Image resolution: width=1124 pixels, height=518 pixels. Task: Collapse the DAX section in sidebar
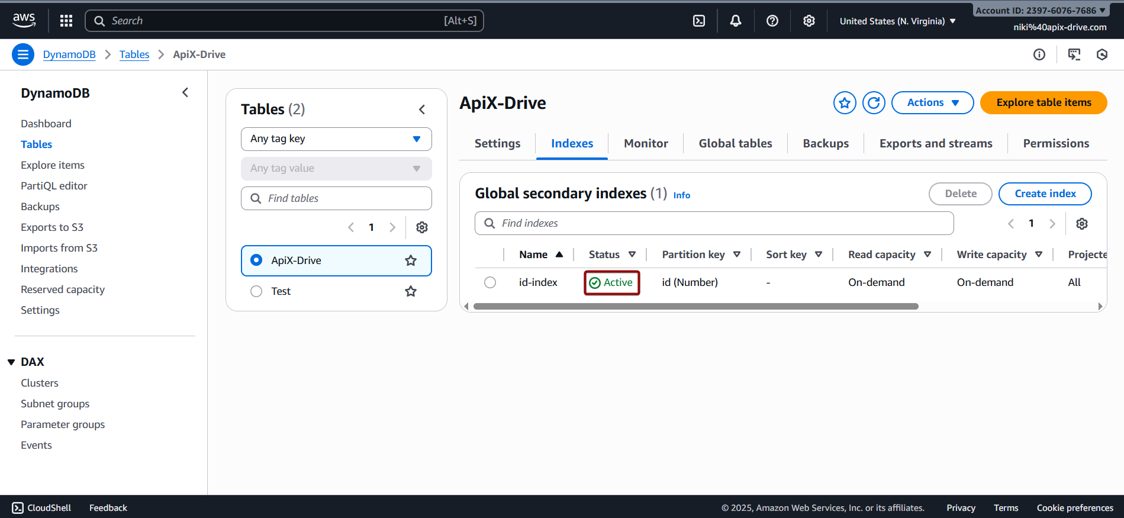11,362
